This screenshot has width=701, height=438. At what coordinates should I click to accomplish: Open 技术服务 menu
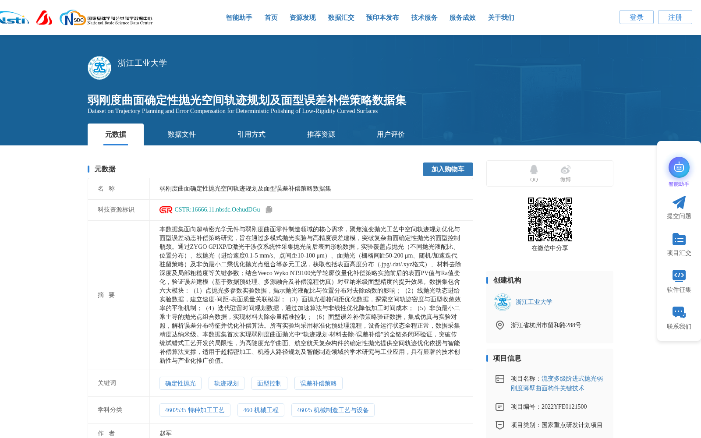tap(425, 18)
